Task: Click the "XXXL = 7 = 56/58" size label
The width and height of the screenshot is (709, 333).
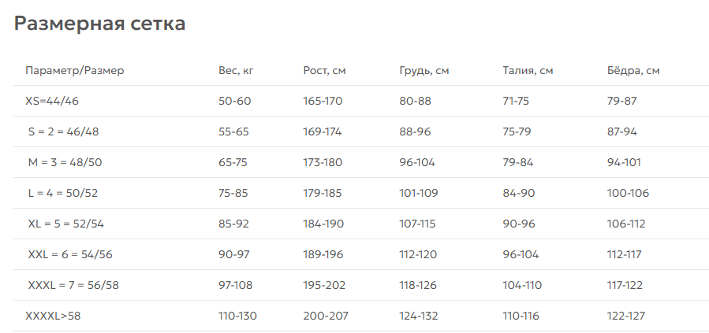Action: click(73, 285)
